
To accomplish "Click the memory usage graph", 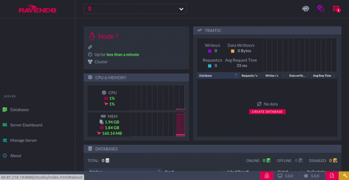I will (x=158, y=124).
